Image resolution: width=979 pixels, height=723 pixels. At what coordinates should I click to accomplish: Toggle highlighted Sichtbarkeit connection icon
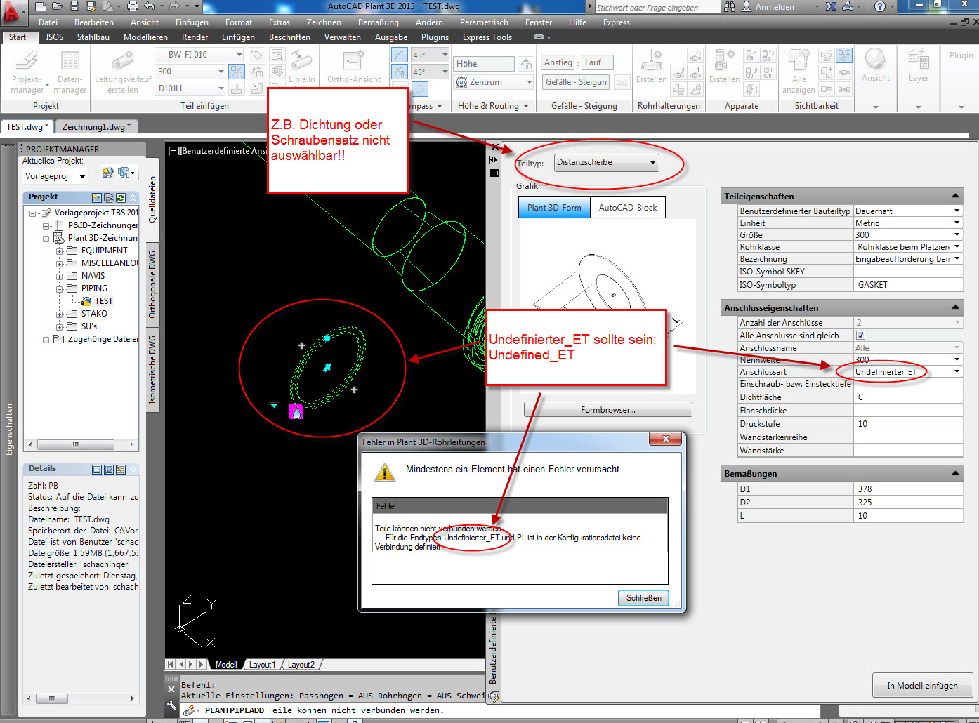pos(844,55)
